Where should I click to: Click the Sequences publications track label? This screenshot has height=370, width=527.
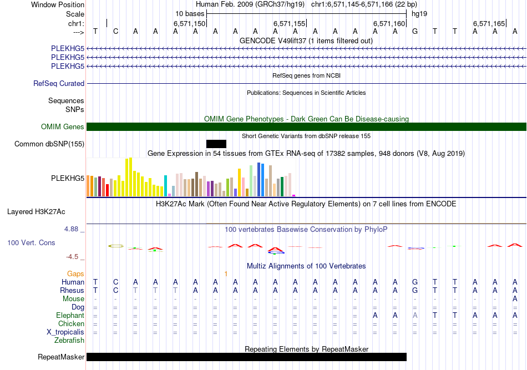tap(66, 101)
